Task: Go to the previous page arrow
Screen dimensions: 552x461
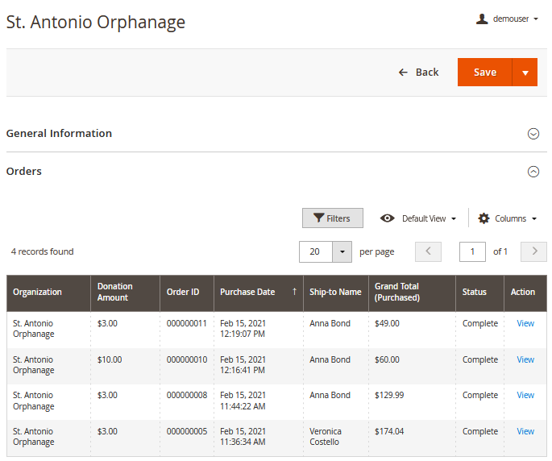Action: click(x=428, y=251)
